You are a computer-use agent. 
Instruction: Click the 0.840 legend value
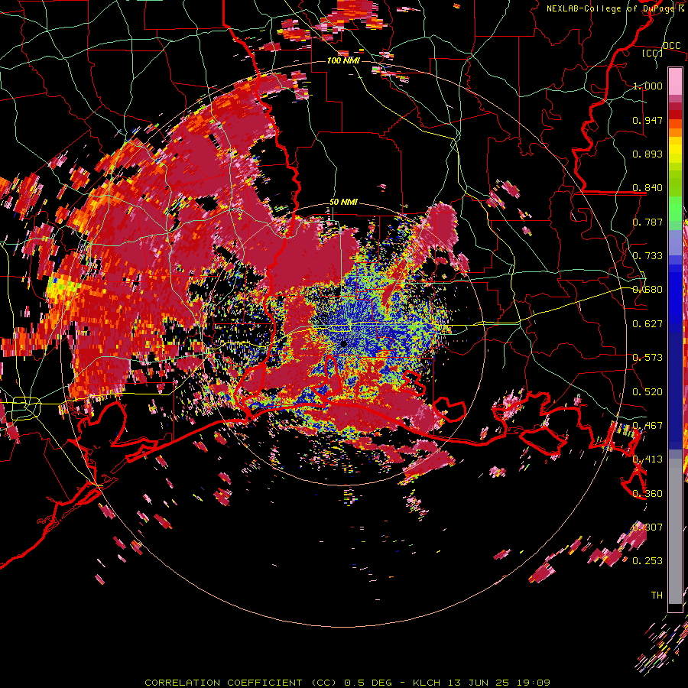click(647, 188)
